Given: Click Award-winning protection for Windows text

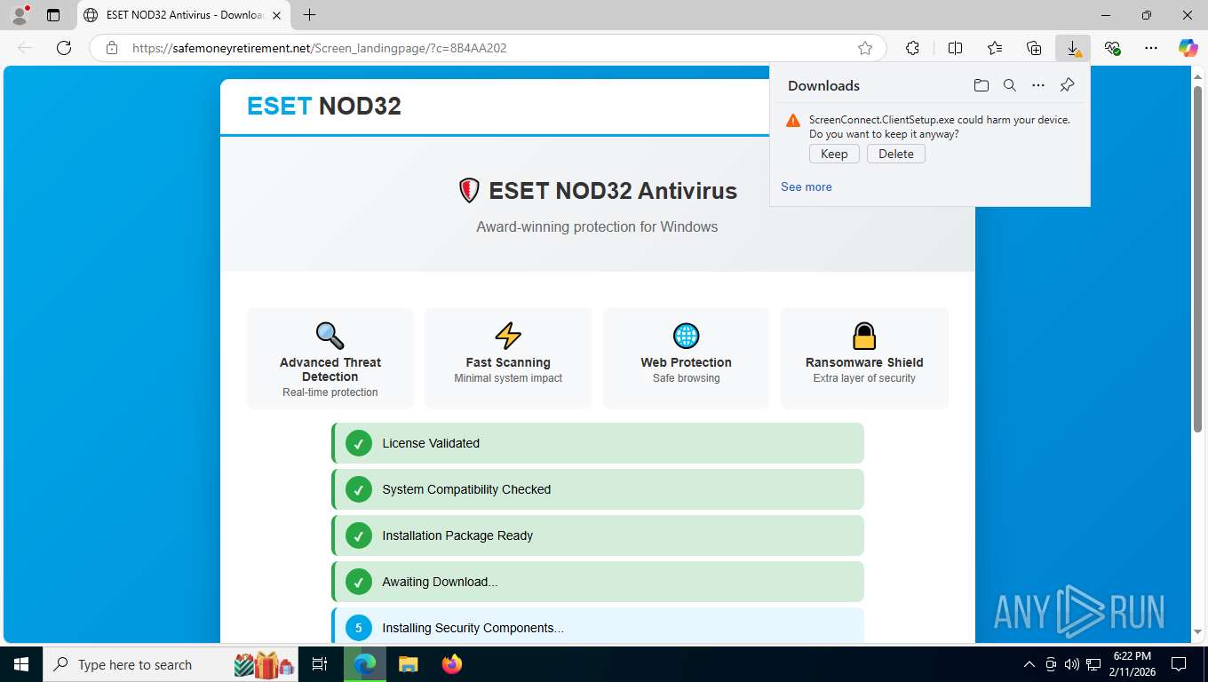Looking at the screenshot, I should click(597, 226).
